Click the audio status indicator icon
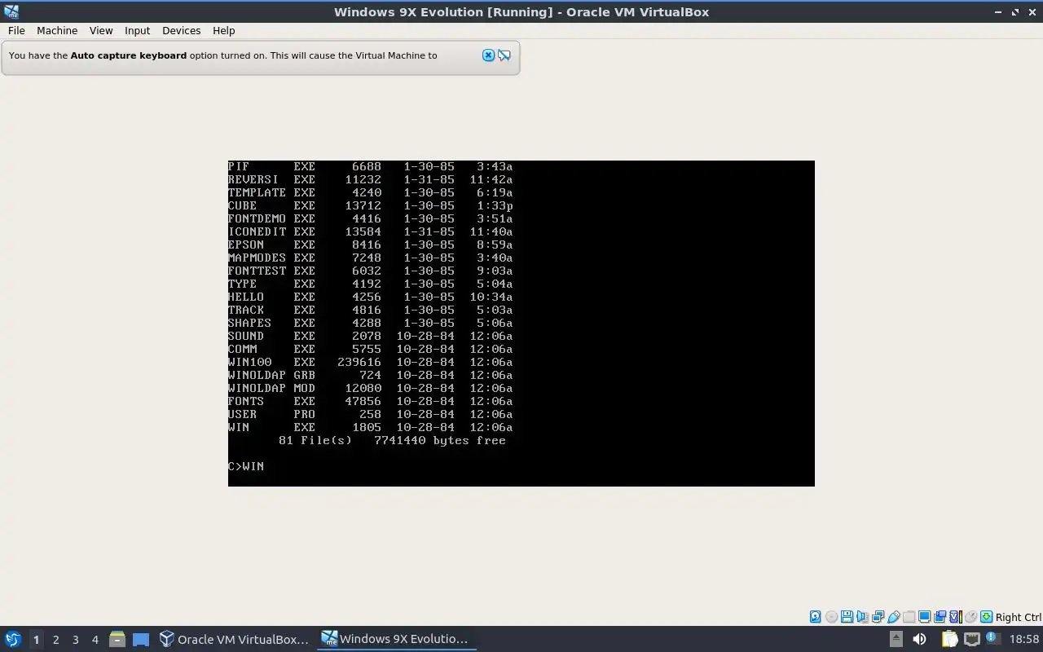1043x652 pixels. tap(862, 617)
